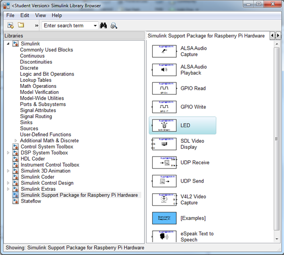Click the block list scroll up arrow
Image resolution: width=284 pixels, height=255 pixels.
277,44
